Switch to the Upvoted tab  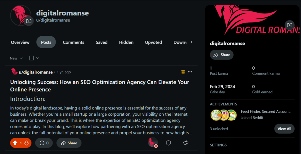[x=153, y=42]
